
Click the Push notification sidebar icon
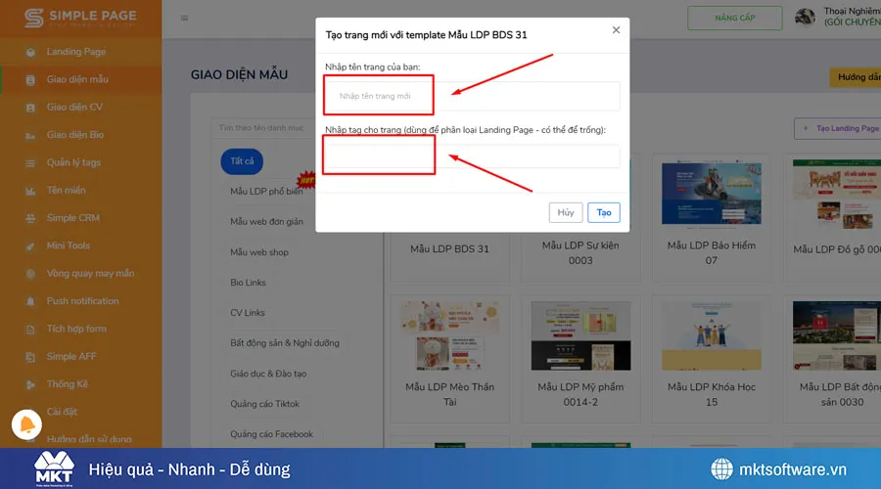point(29,301)
